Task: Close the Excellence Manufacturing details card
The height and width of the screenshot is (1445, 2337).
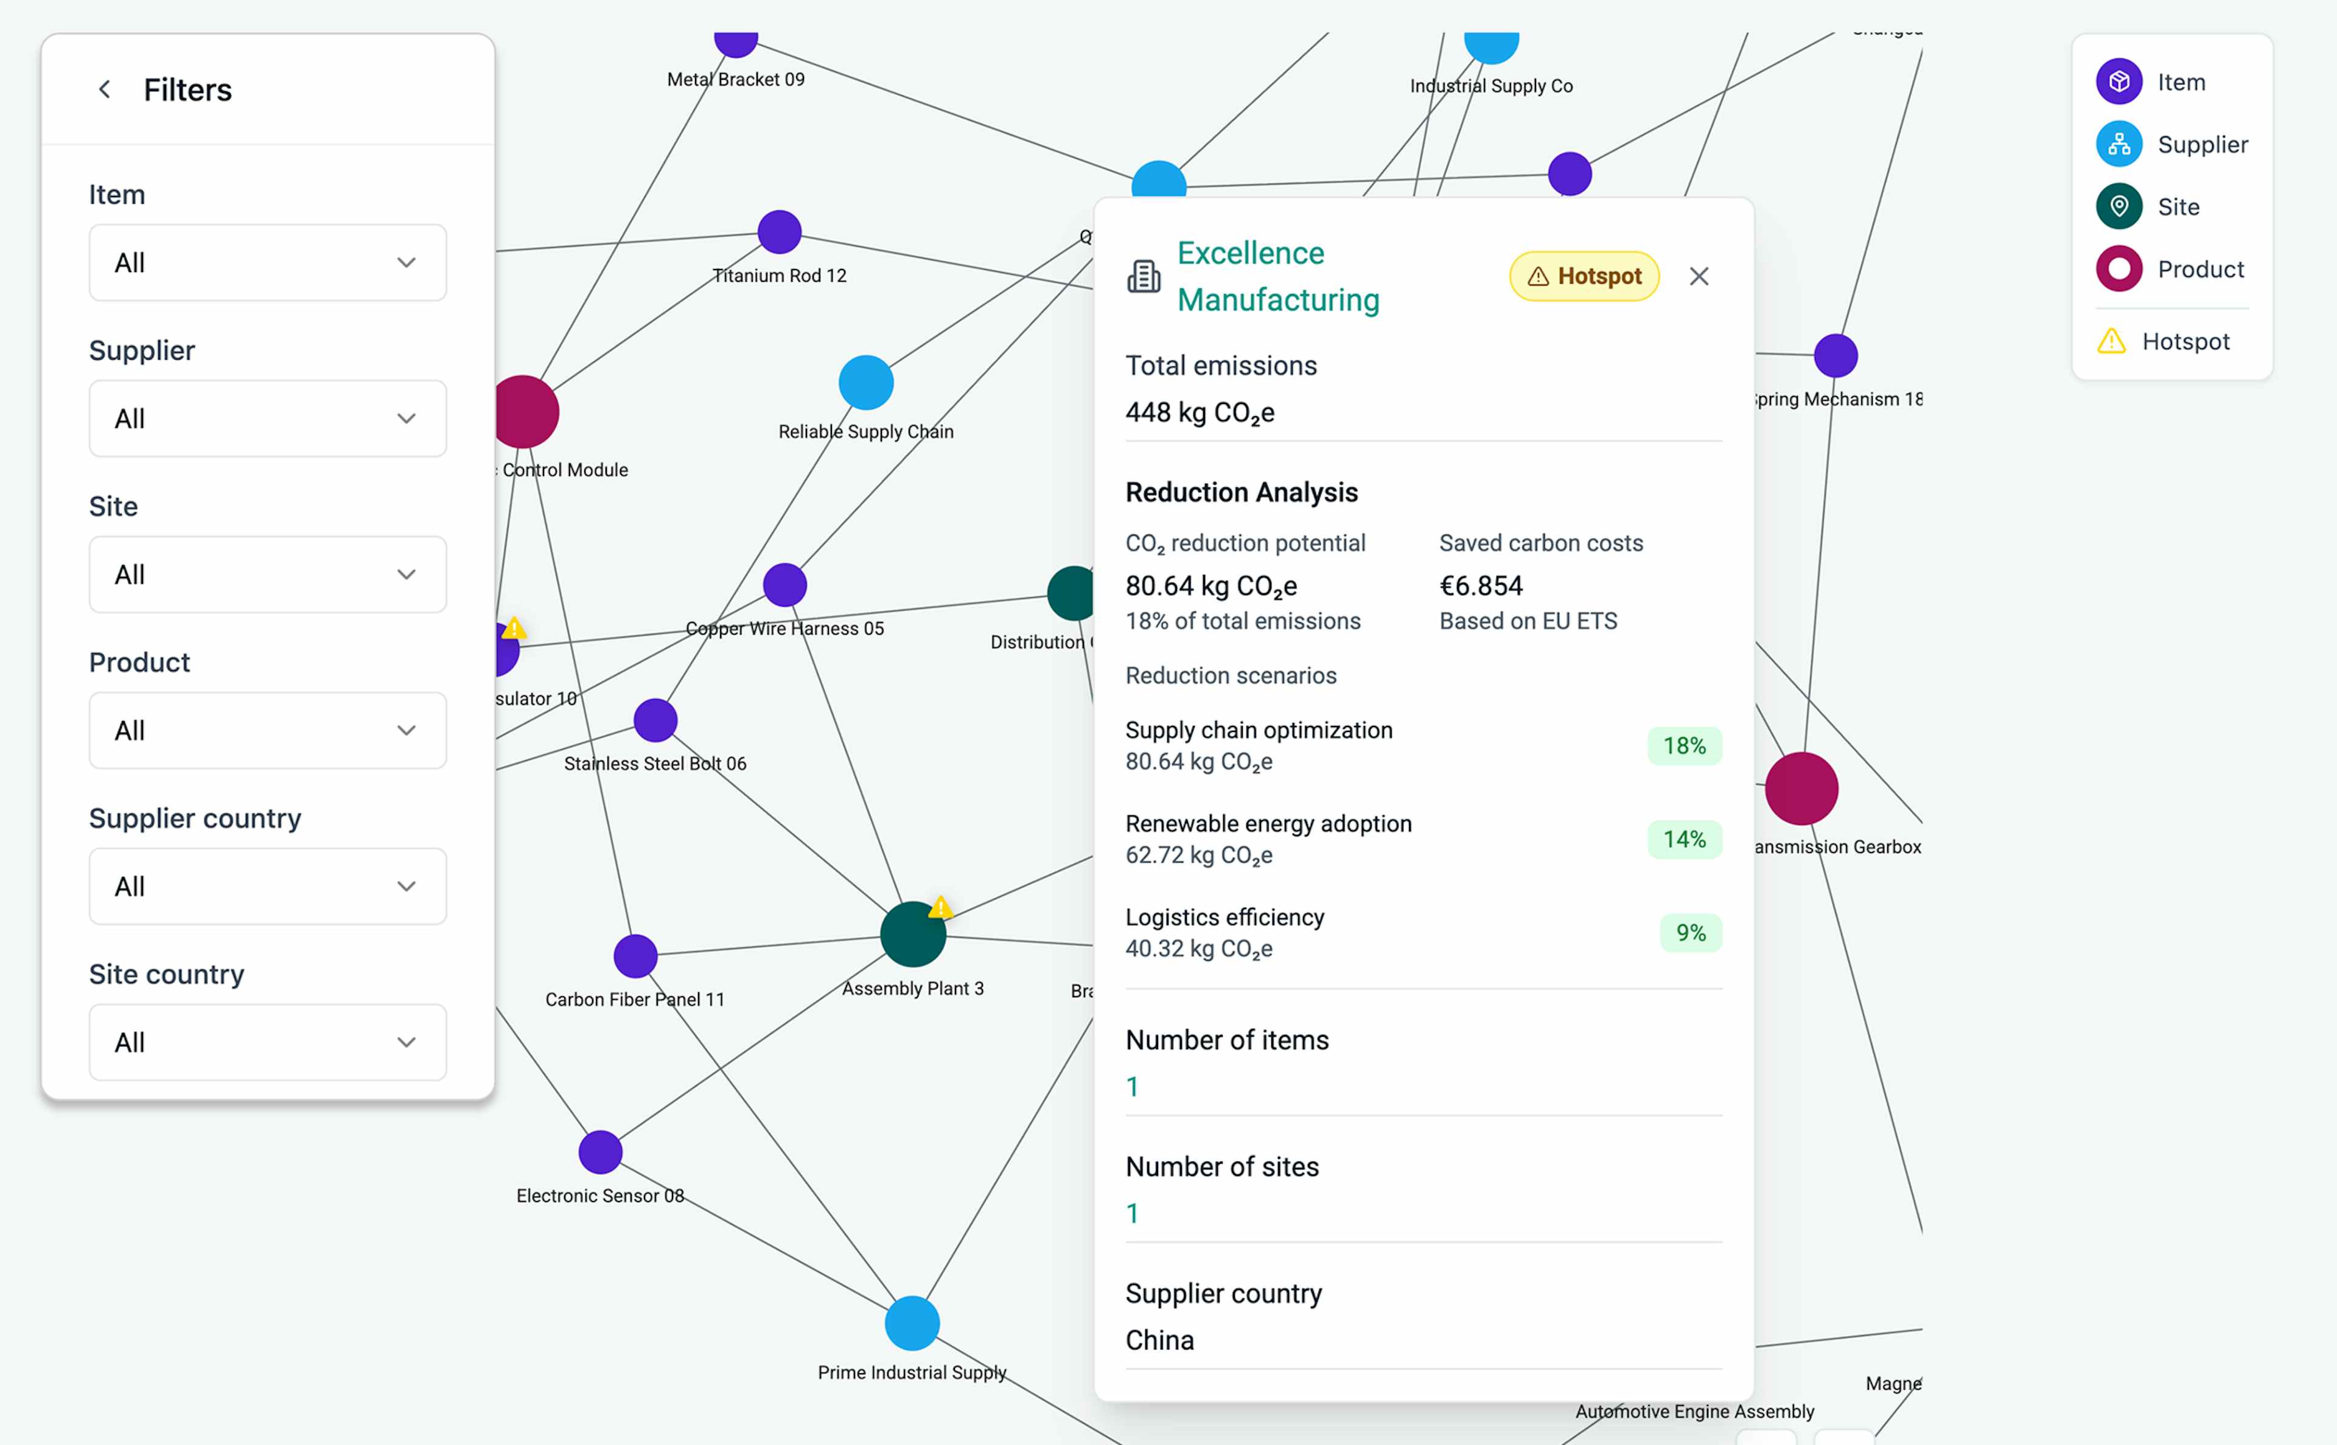Action: (x=1699, y=276)
